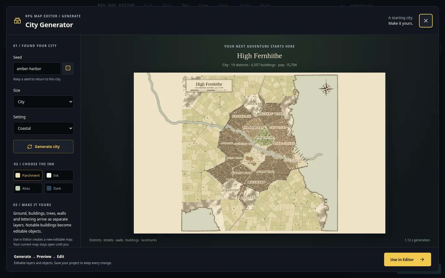The image size is (445, 278).
Task: Randomize seed with the dice icon
Action: [x=68, y=68]
